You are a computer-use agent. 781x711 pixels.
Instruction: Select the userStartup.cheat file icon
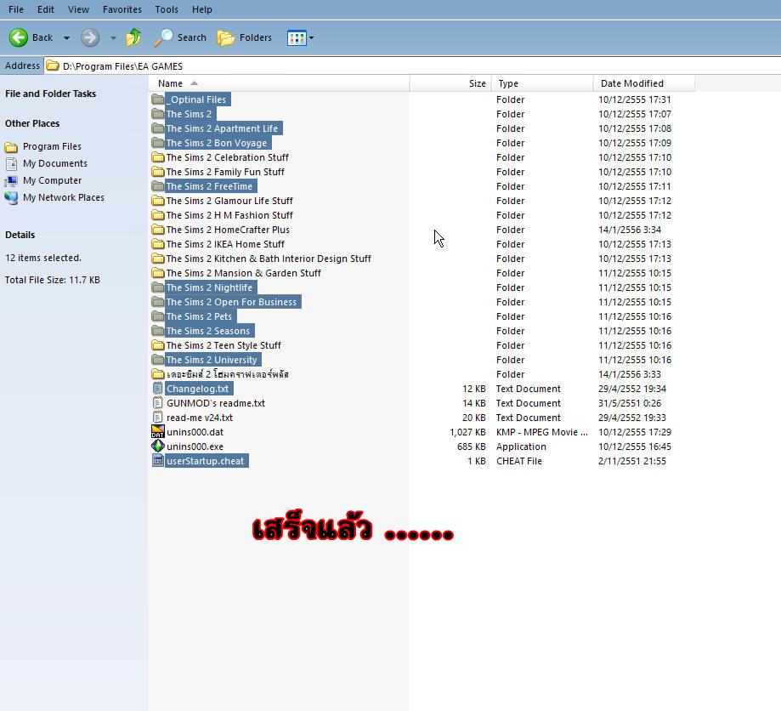(x=158, y=461)
